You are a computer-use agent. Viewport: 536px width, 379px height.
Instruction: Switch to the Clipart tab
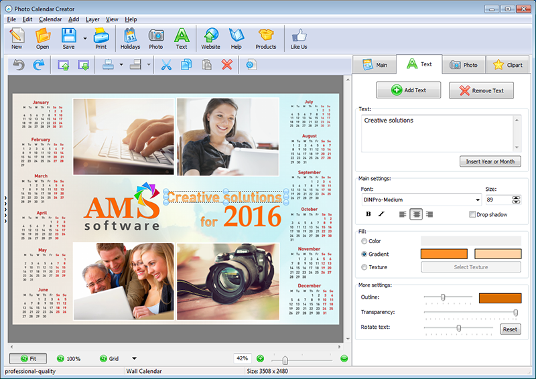point(508,64)
